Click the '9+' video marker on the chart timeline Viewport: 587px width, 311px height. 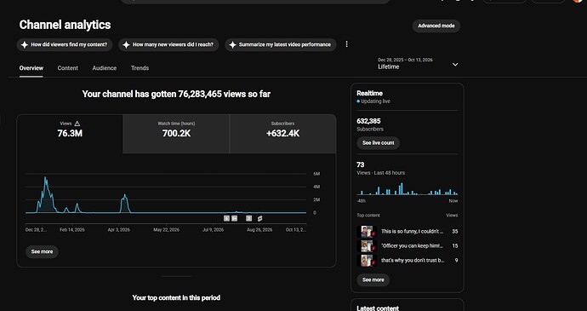coord(234,218)
